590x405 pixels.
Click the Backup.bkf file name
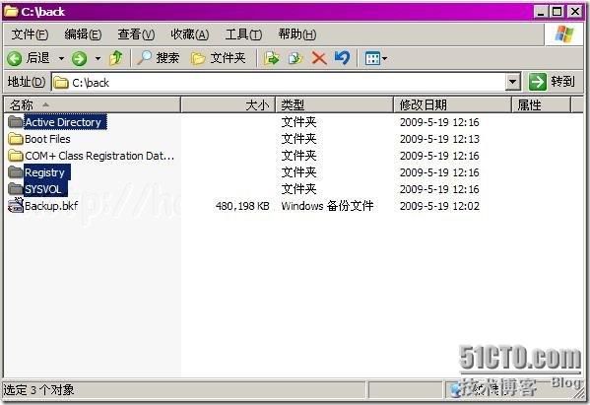pos(51,206)
